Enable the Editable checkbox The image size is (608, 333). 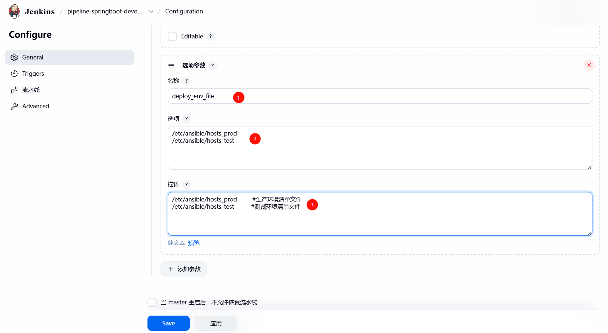172,36
